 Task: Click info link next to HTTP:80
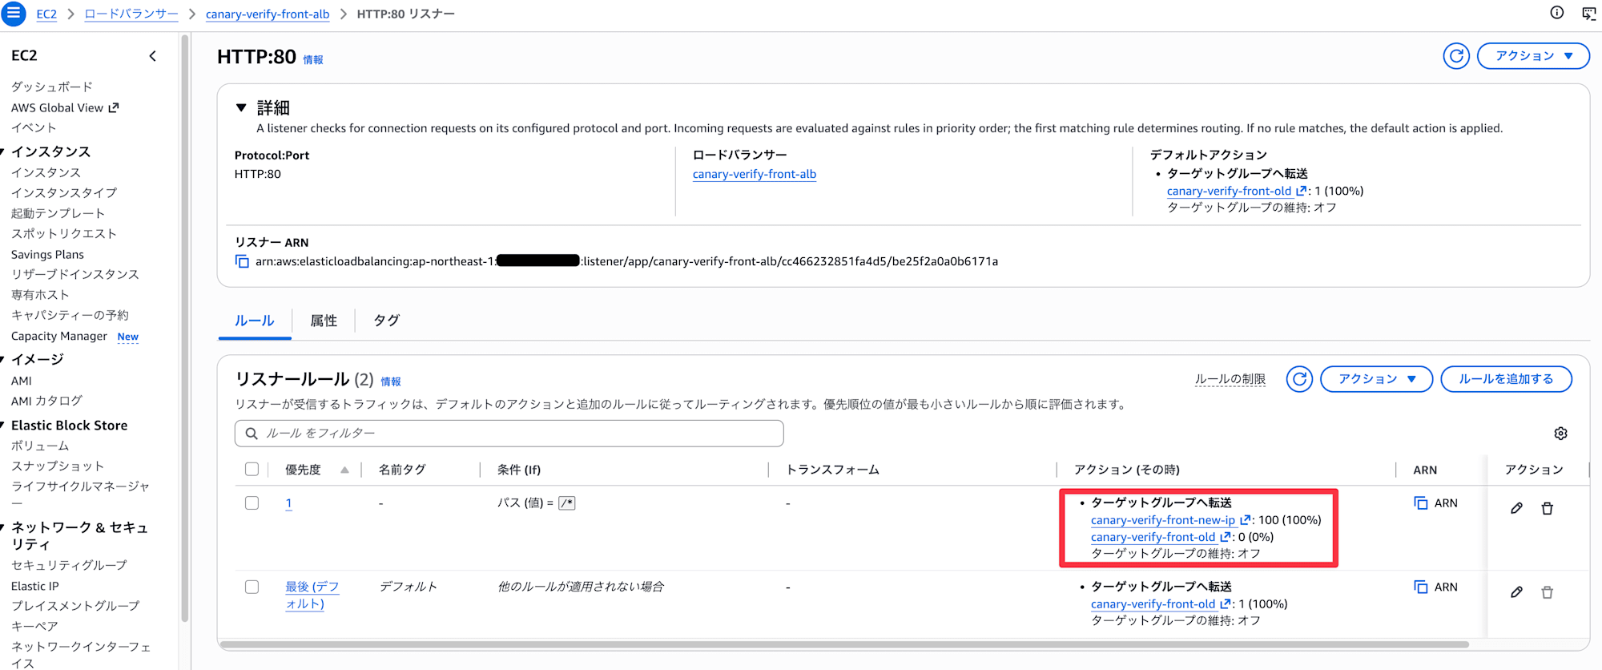tap(313, 60)
